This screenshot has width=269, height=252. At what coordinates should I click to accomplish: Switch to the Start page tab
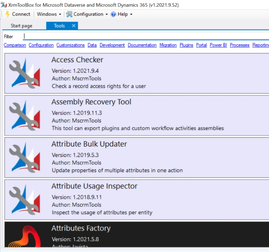pyautogui.click(x=21, y=26)
